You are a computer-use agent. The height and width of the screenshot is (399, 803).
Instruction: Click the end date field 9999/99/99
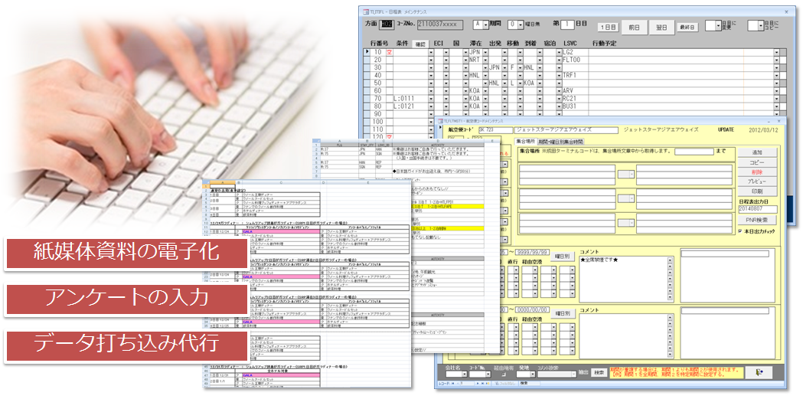(x=534, y=253)
